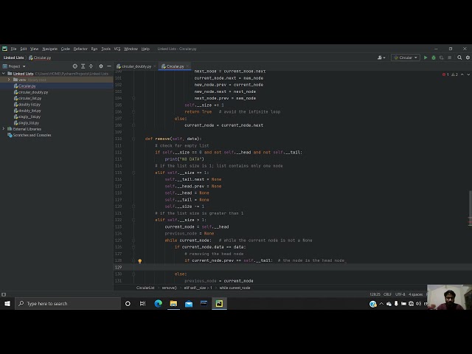
Task: Open the Run menu
Action: 94,49
